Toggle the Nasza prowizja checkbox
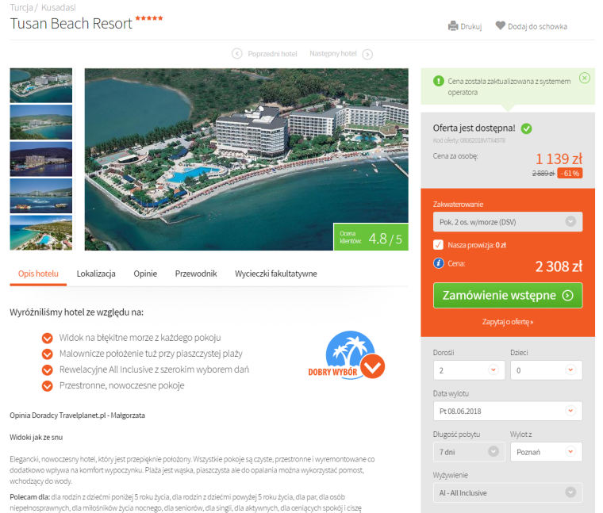Screen dimensions: 603x513 (x=439, y=245)
